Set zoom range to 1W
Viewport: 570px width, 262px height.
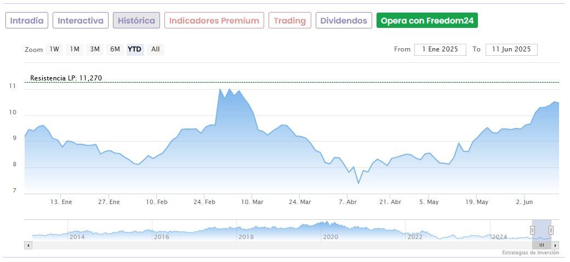coord(54,49)
